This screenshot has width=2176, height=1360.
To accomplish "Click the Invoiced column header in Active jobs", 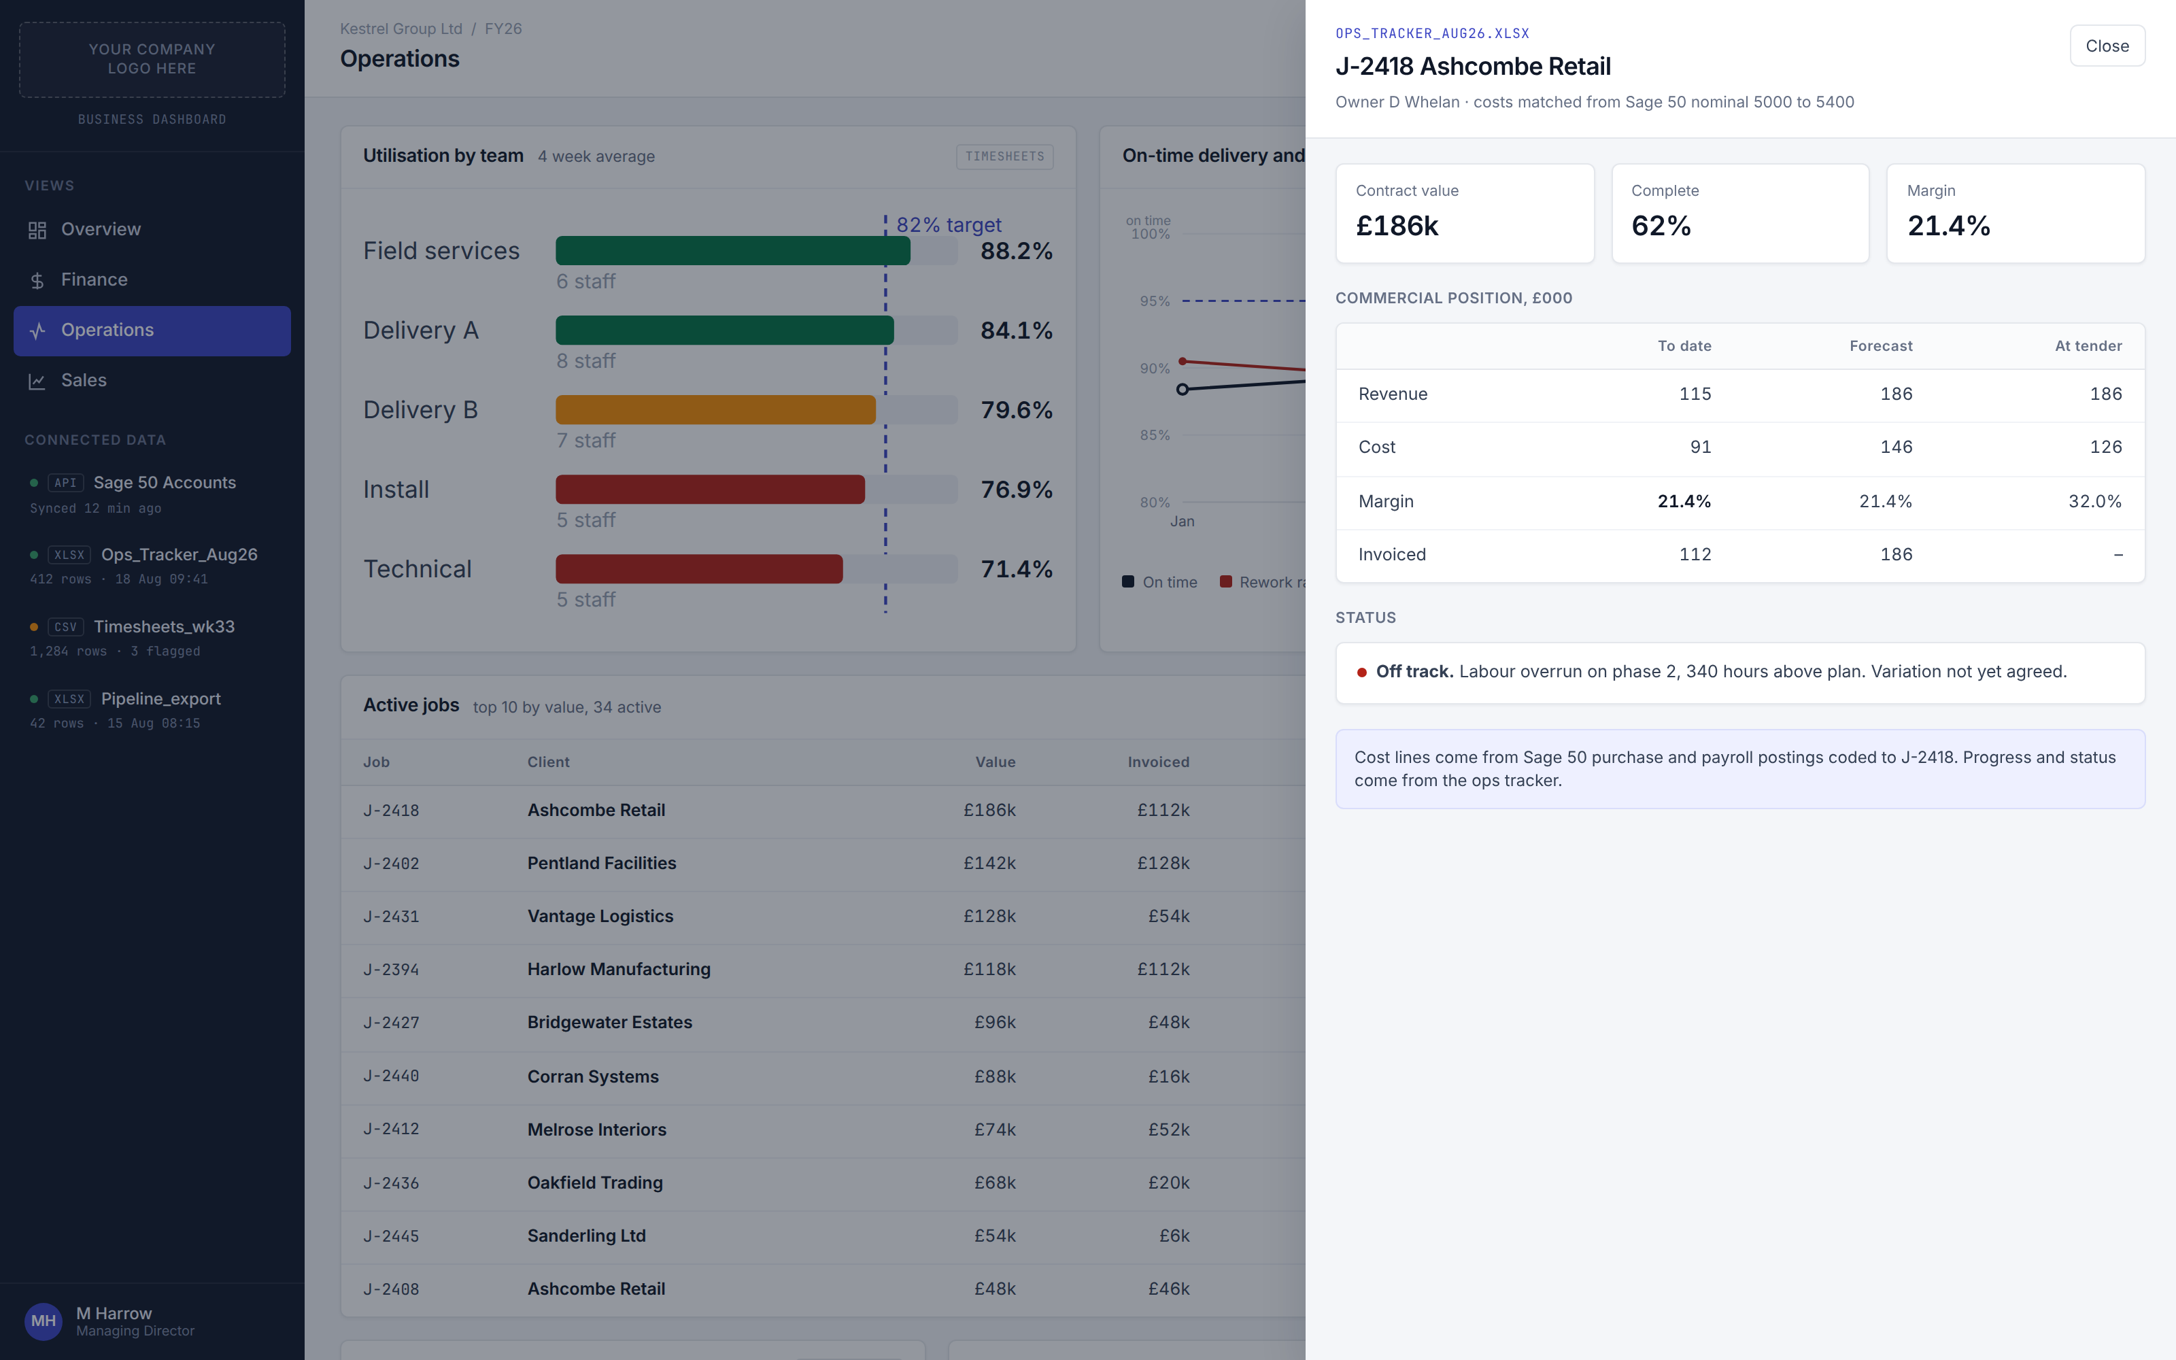I will [1158, 762].
